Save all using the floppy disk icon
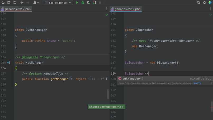 point(9,3)
